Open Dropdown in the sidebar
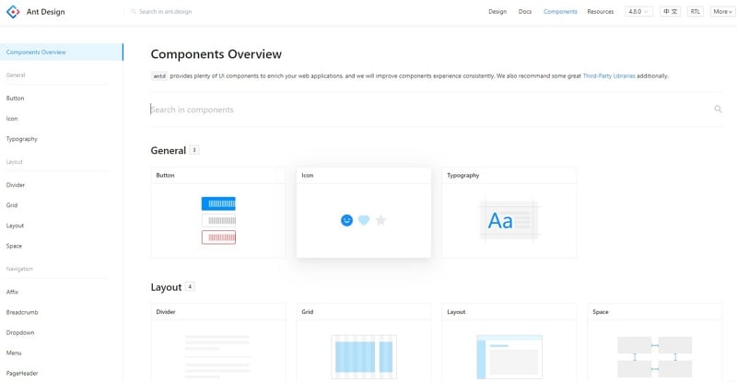 pos(20,332)
